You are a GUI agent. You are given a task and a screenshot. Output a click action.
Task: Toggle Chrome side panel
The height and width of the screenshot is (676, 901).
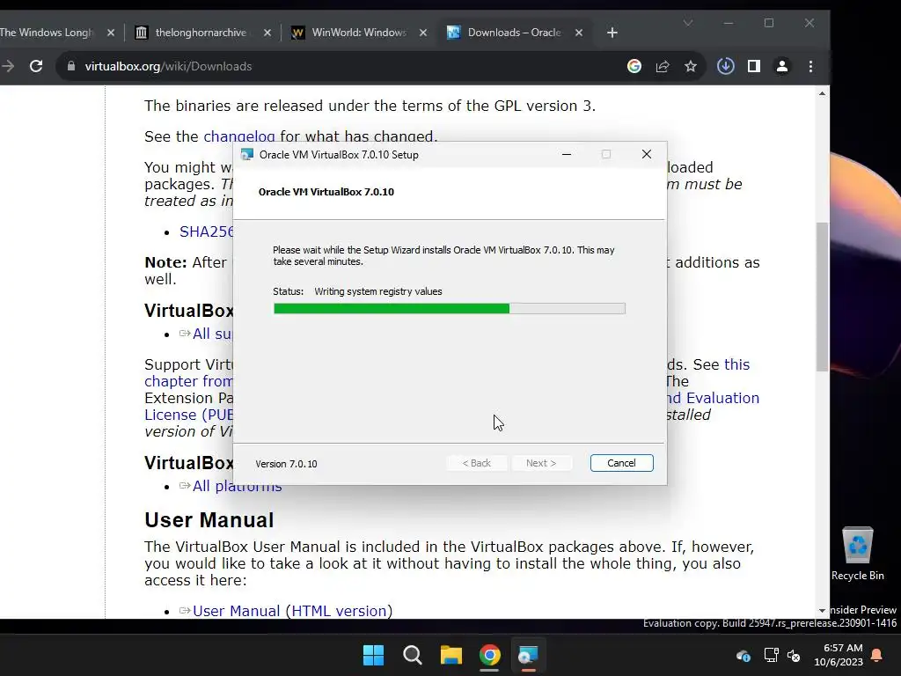pyautogui.click(x=754, y=66)
